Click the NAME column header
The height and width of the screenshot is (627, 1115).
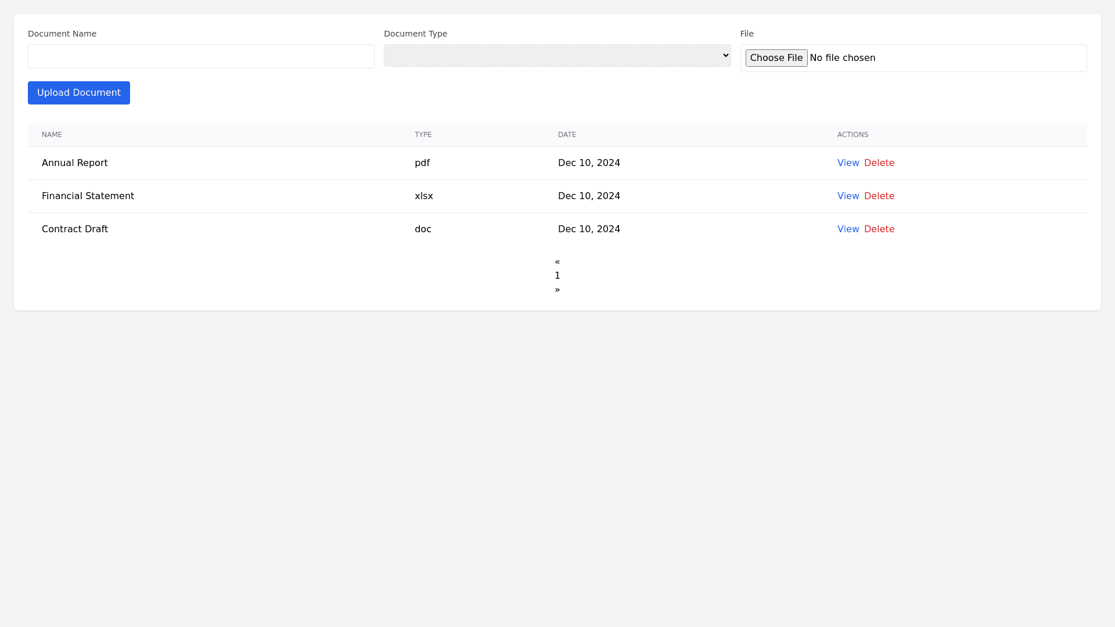tap(52, 135)
